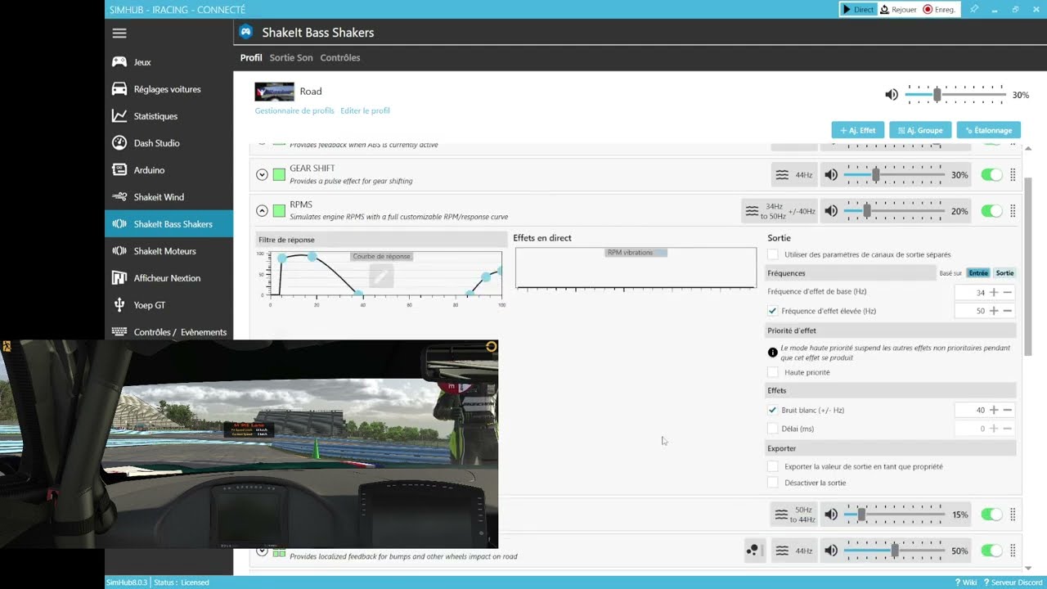Screen dimensions: 1047x589
Task: Open the ShakeIt Moteurs vibration icon
Action: click(119, 251)
